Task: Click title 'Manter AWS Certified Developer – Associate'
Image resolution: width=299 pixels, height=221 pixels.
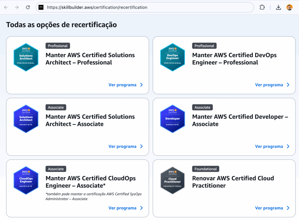Action: click(240, 120)
